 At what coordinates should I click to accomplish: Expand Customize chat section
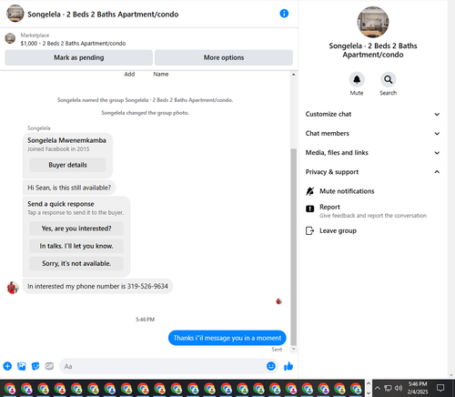pyautogui.click(x=373, y=114)
